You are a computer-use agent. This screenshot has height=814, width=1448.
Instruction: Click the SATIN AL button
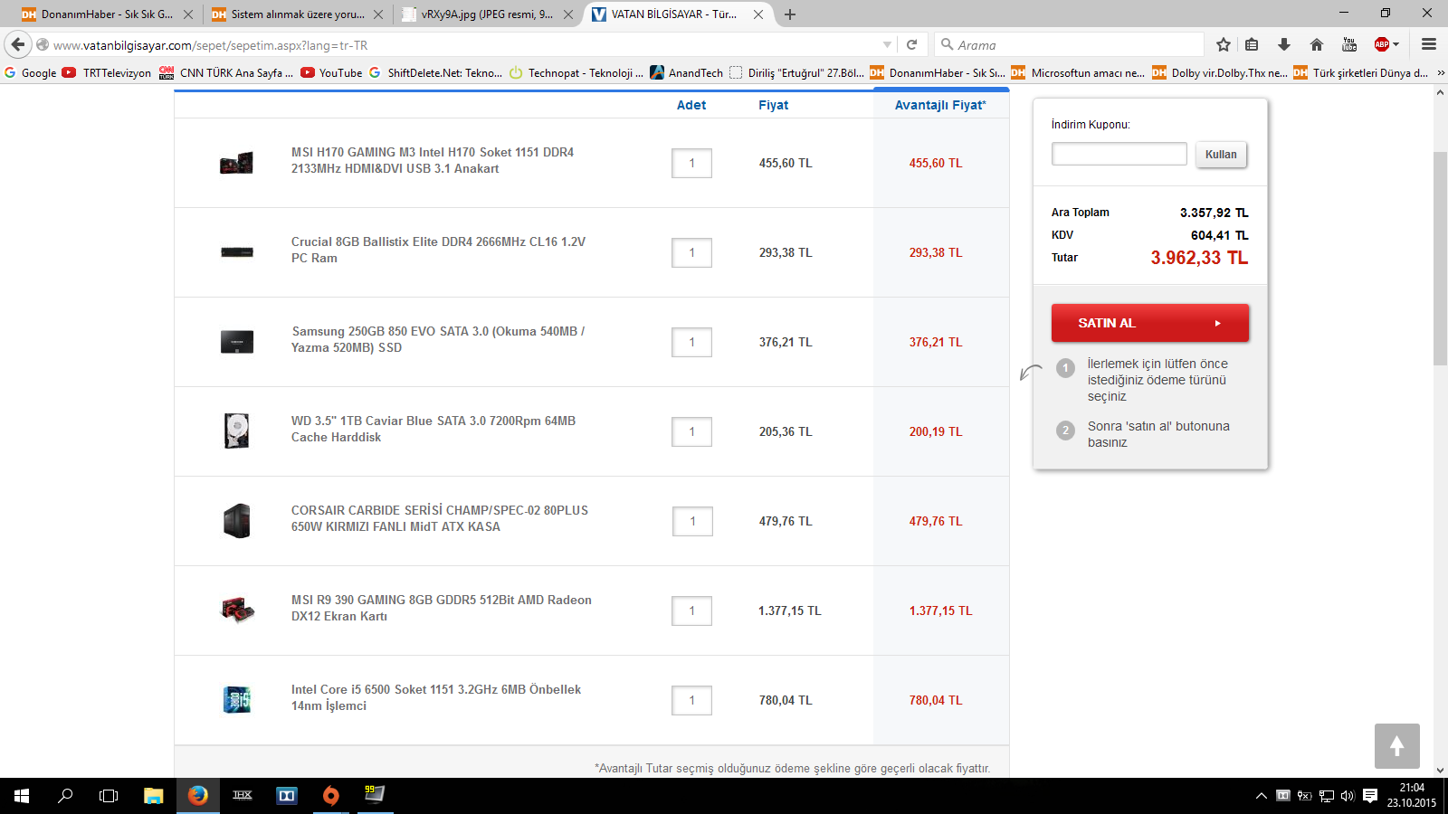1149,323
